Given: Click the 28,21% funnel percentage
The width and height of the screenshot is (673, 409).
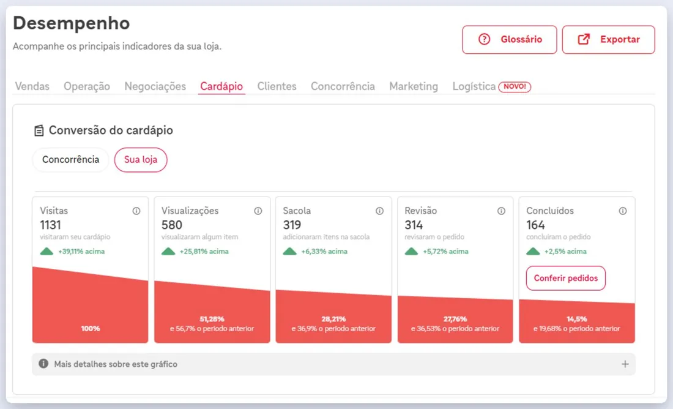Looking at the screenshot, I should tap(333, 319).
